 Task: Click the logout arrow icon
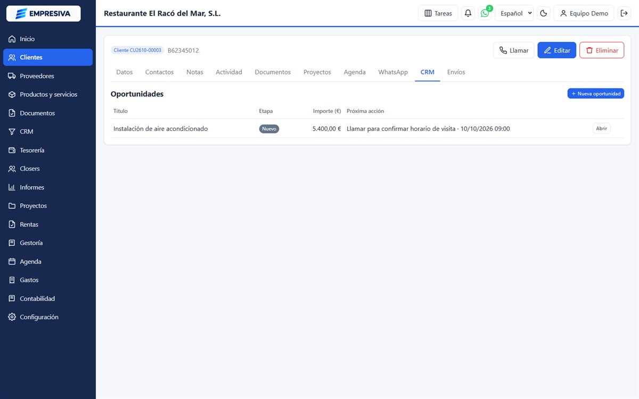pyautogui.click(x=624, y=13)
